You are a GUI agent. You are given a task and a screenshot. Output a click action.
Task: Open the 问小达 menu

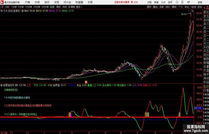point(67,2)
